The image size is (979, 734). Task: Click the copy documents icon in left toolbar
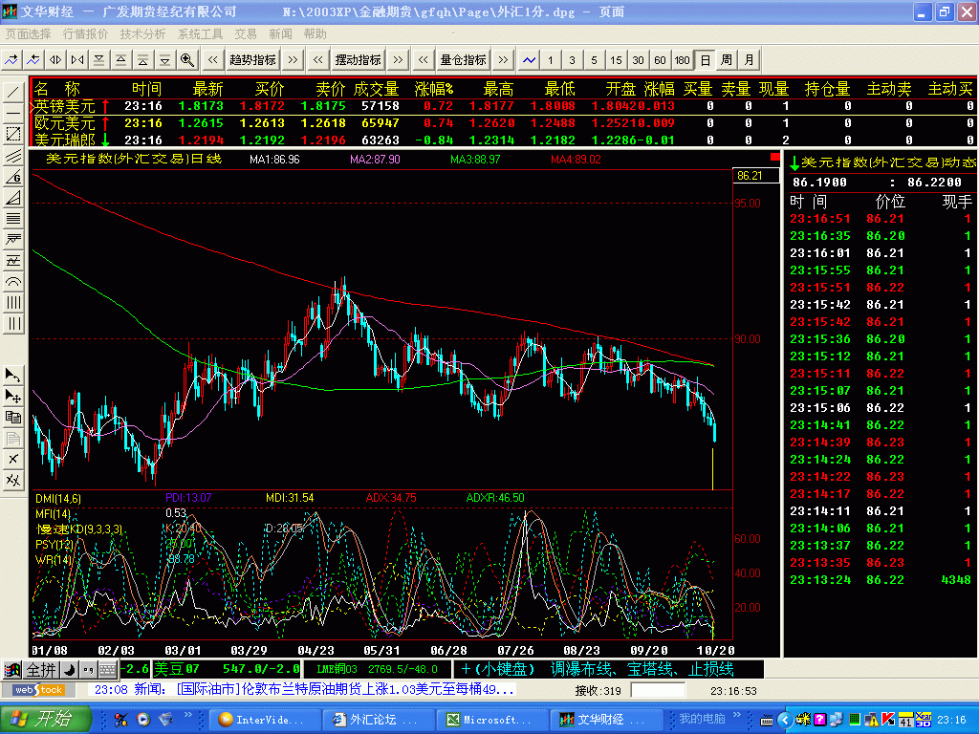pos(13,417)
